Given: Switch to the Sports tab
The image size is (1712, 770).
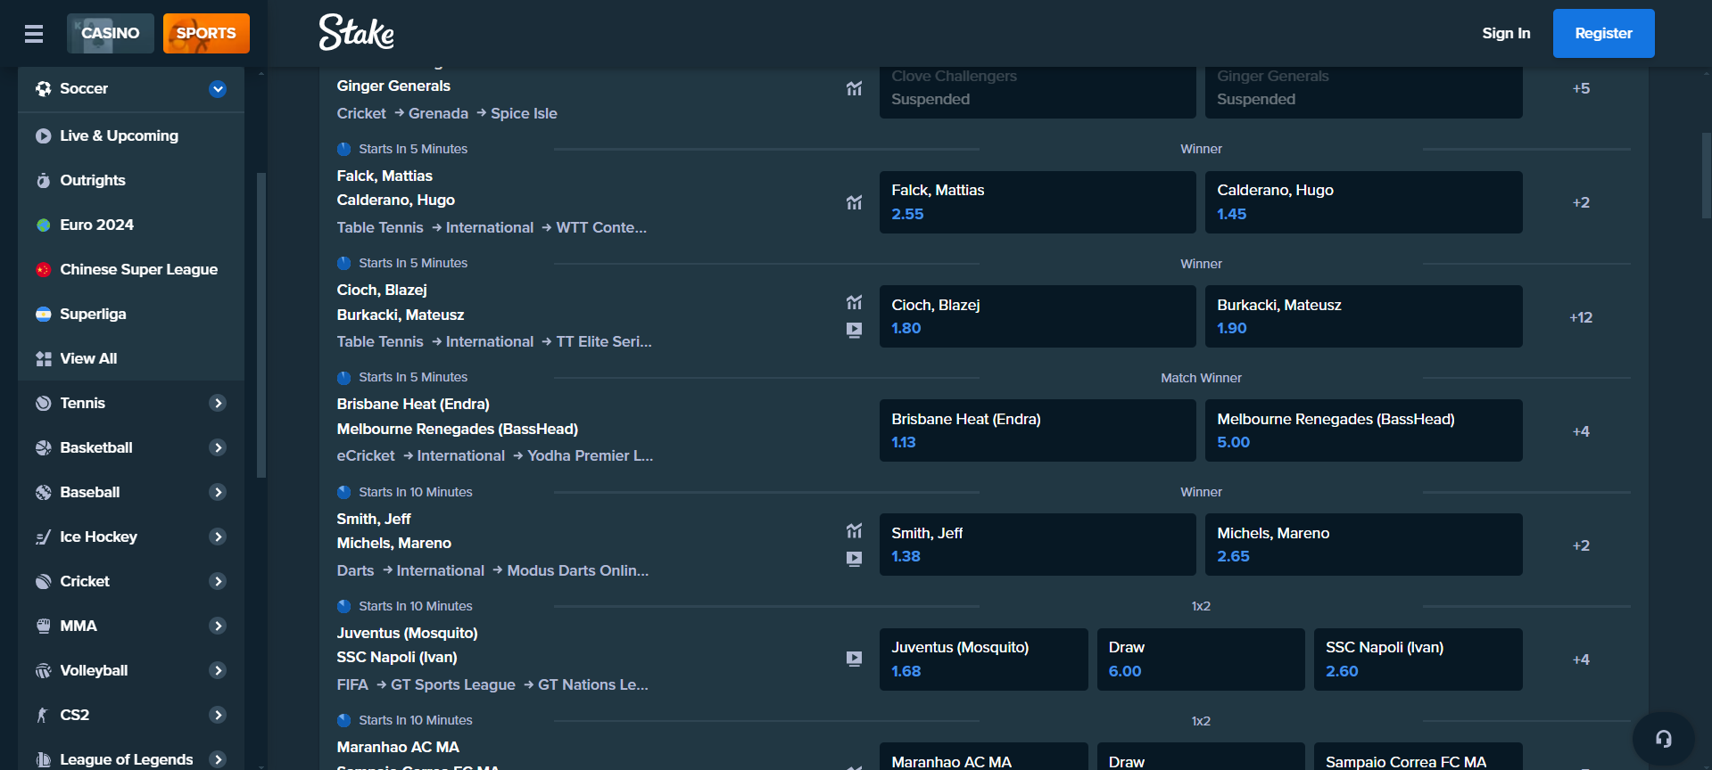Looking at the screenshot, I should click(206, 33).
